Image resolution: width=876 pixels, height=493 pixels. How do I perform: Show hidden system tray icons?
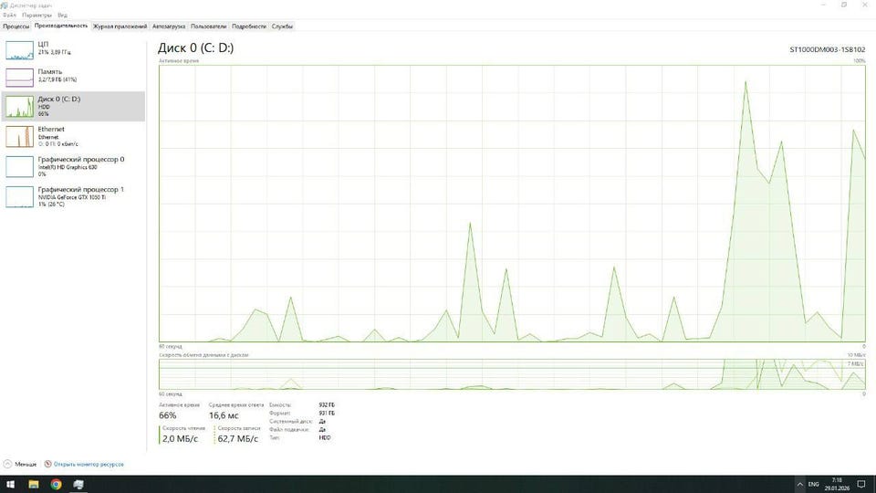coord(800,484)
